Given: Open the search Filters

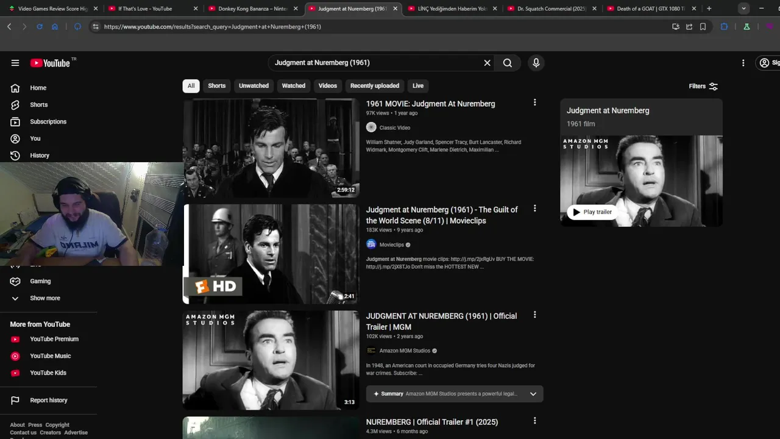Looking at the screenshot, I should 703,86.
